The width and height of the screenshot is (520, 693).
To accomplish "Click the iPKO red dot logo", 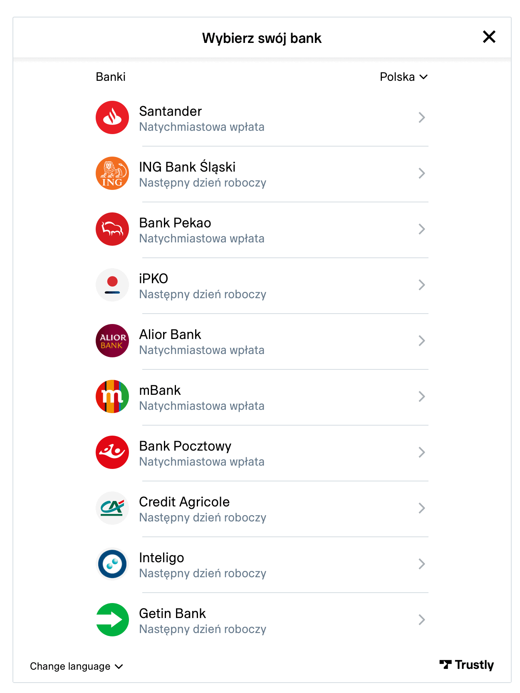I will coord(112,285).
